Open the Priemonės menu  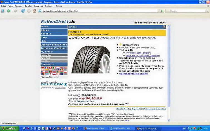[x=49, y=6]
